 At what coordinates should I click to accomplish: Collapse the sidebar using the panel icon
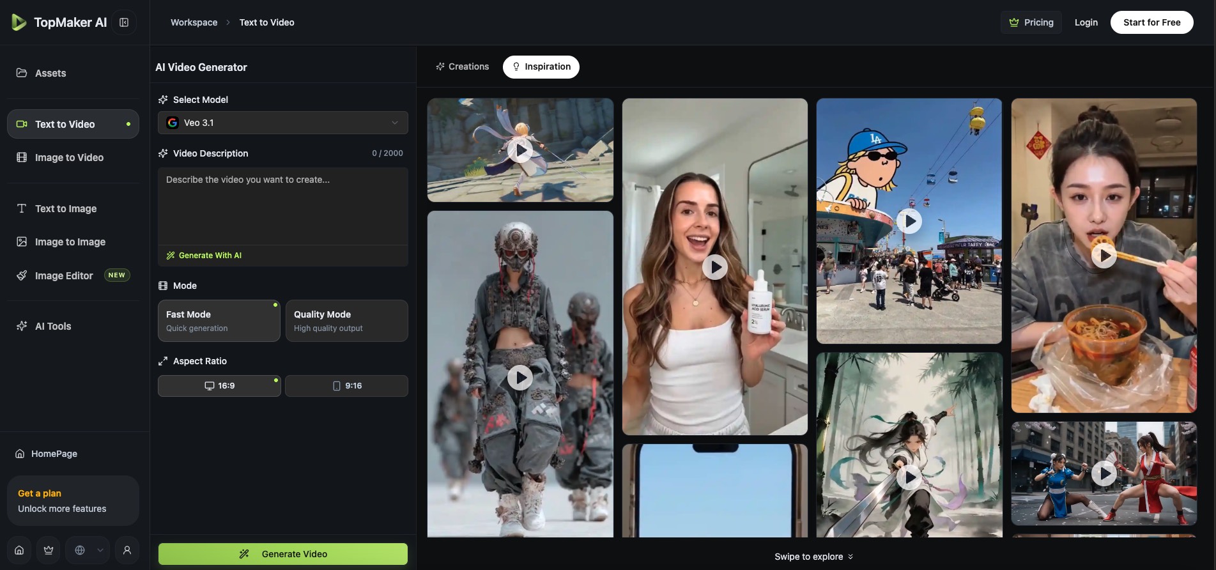coord(124,22)
